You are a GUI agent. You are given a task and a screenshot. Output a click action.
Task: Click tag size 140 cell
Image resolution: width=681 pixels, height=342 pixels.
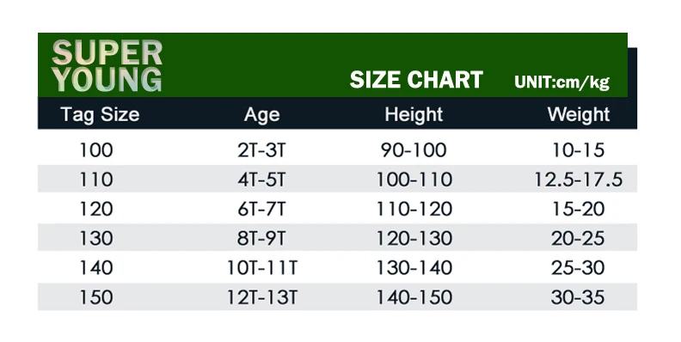[96, 268]
